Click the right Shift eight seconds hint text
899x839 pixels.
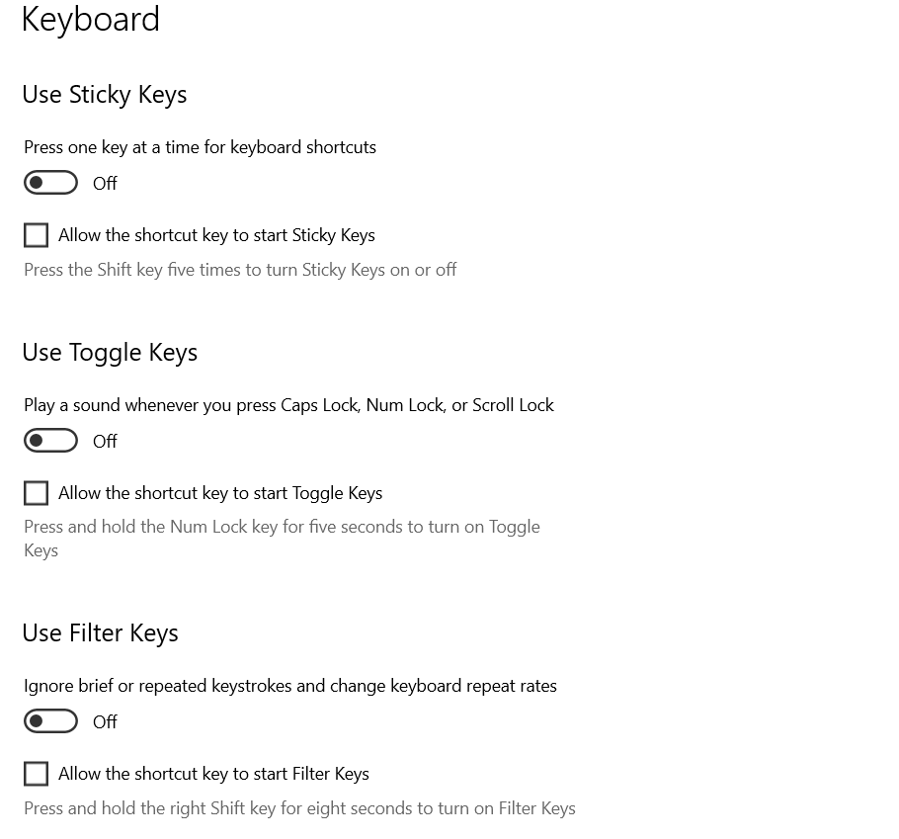pyautogui.click(x=299, y=807)
